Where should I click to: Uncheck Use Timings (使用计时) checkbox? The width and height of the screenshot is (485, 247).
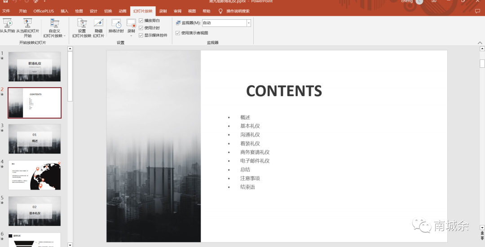click(x=141, y=28)
